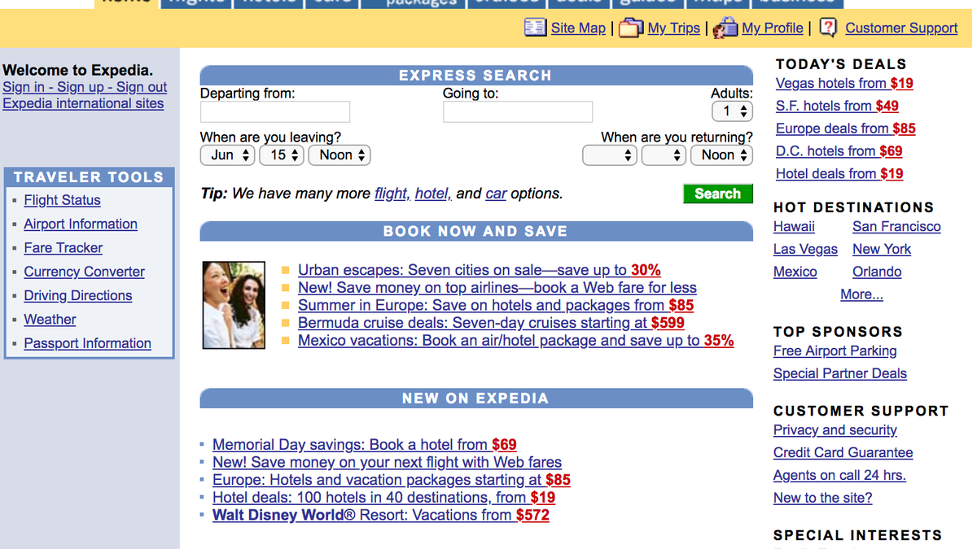Viewport: 977px width, 549px height.
Task: Click the Site Map icon
Action: pos(535,28)
